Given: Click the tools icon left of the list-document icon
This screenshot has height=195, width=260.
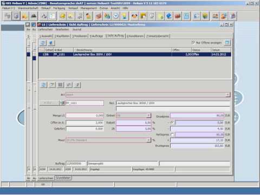Looking at the screenshot, I should (44, 16).
